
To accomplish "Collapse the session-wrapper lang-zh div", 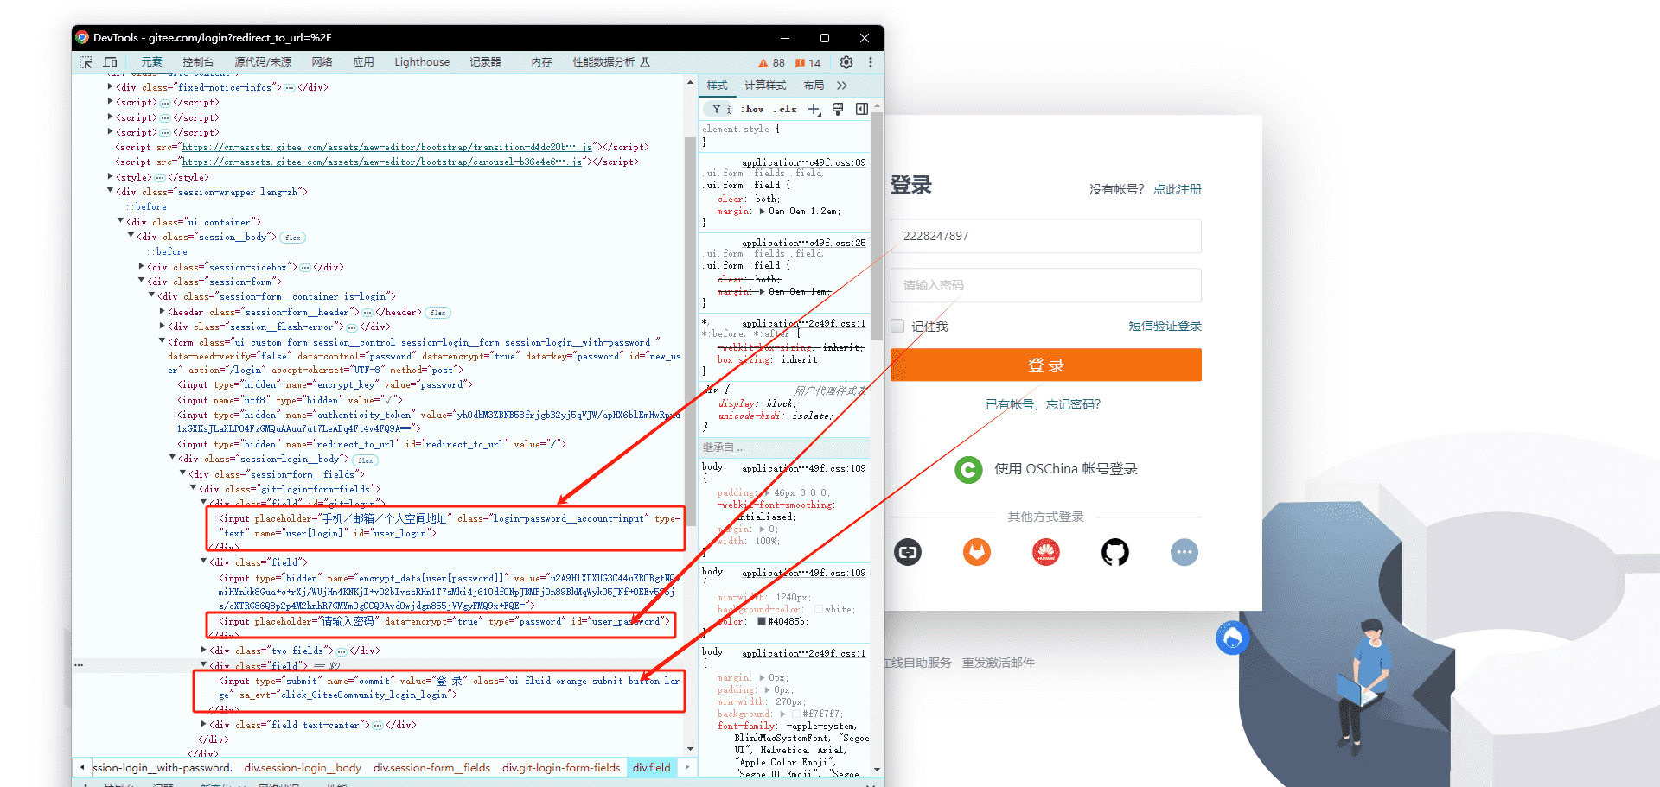I will tap(111, 191).
